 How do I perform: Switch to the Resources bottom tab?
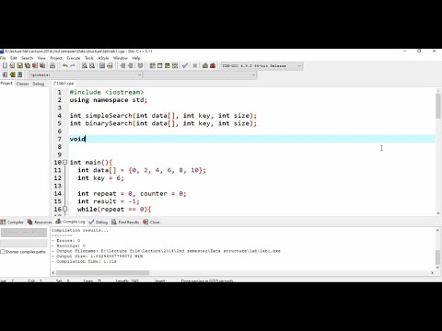click(40, 222)
